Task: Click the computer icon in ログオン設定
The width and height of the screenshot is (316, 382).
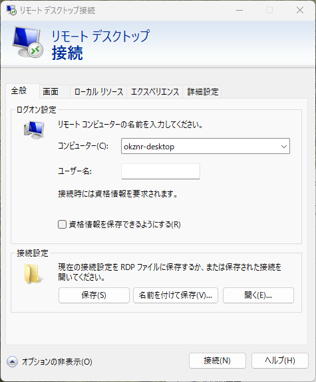Action: pos(34,130)
